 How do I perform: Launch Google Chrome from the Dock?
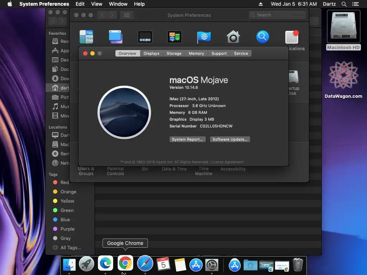coord(125,263)
